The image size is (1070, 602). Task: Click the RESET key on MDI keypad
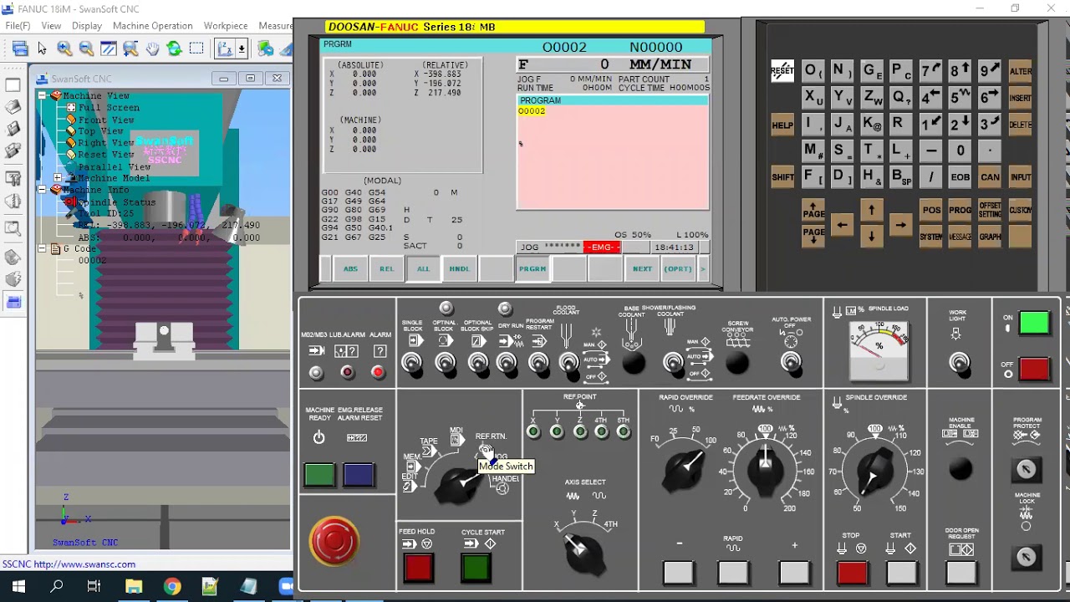(782, 72)
